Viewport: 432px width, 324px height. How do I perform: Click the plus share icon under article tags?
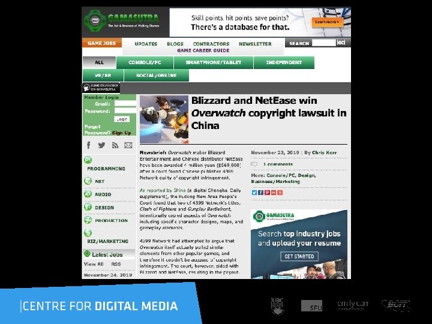pos(280,193)
